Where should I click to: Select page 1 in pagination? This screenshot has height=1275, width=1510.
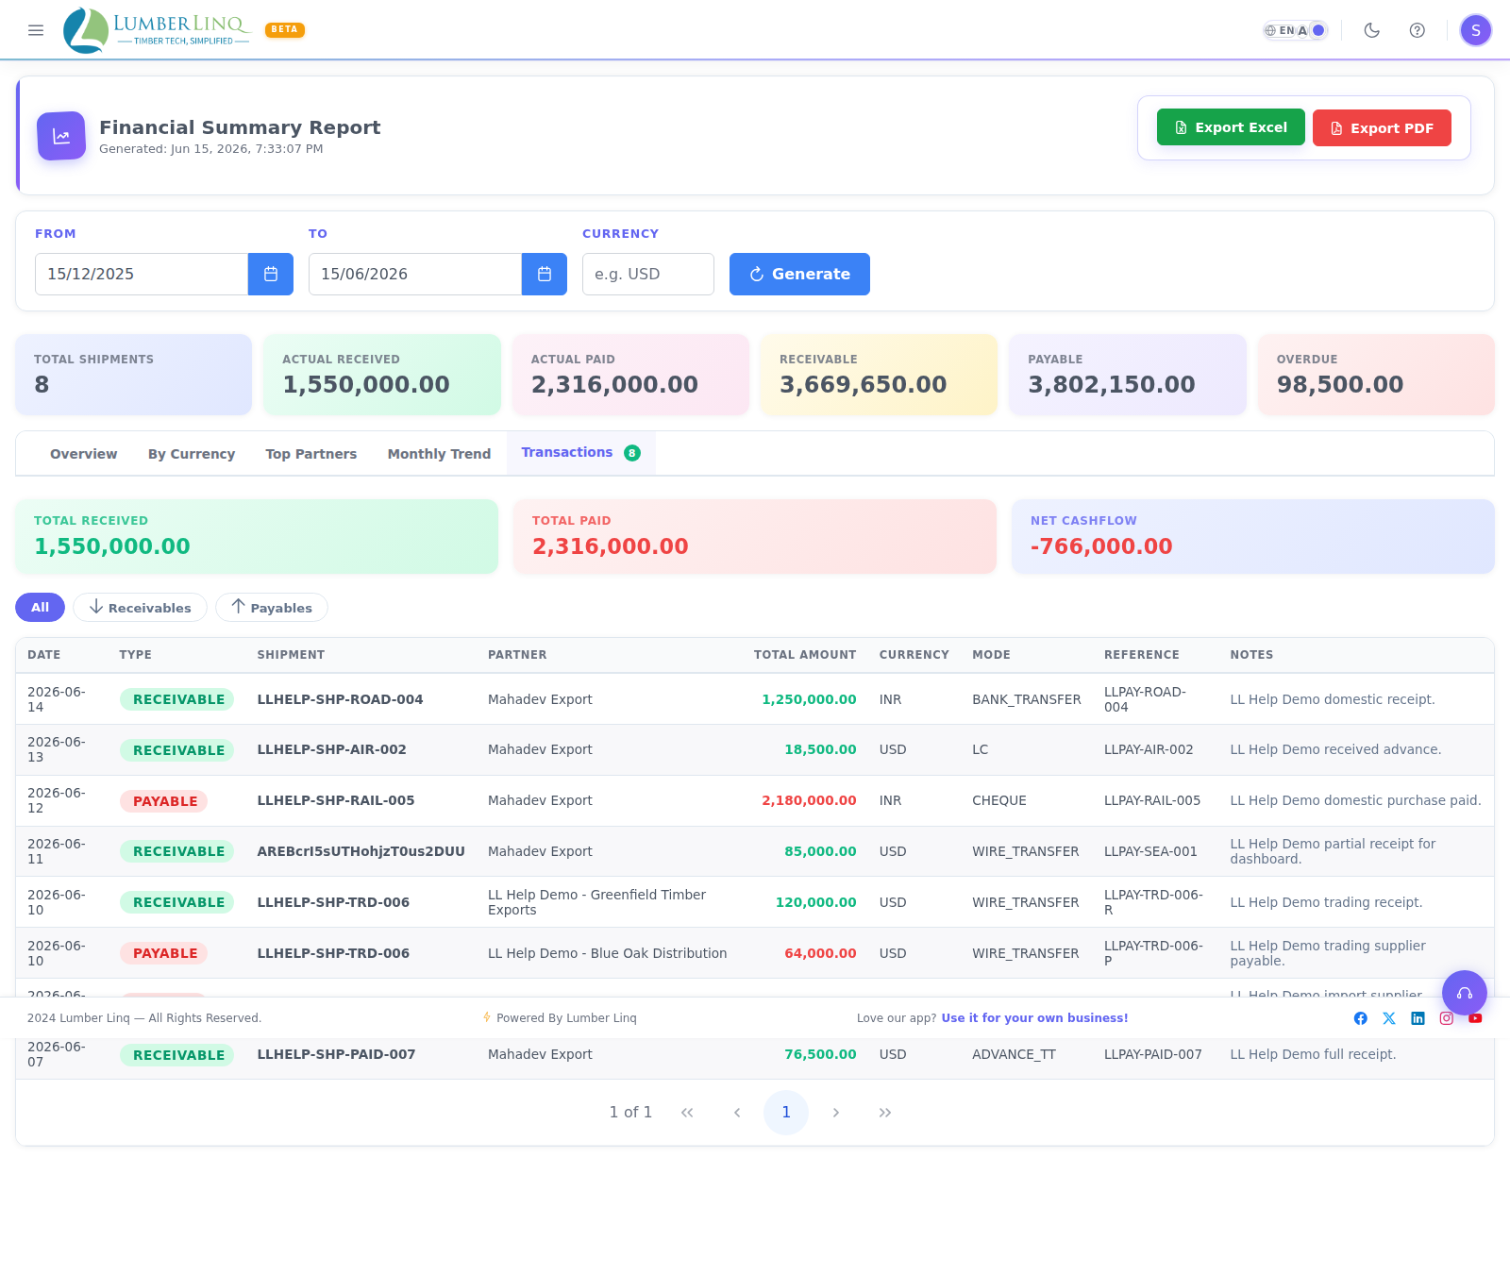(786, 1113)
